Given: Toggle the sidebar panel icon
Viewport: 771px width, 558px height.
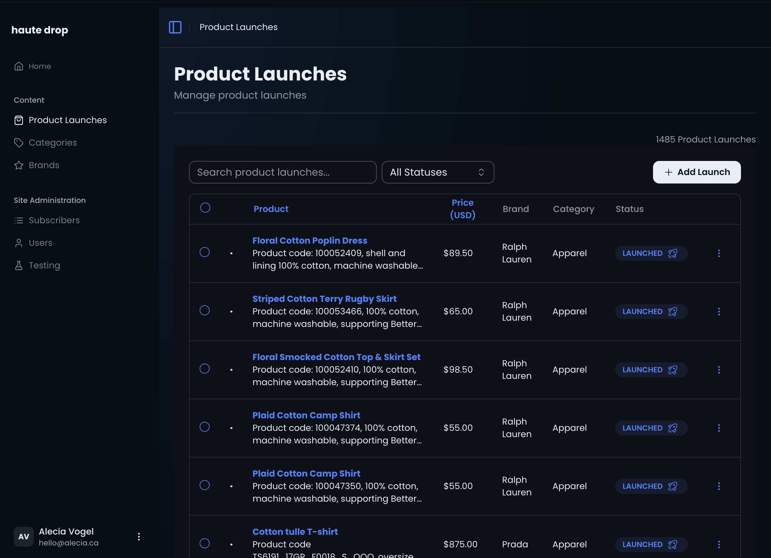Looking at the screenshot, I should 175,27.
